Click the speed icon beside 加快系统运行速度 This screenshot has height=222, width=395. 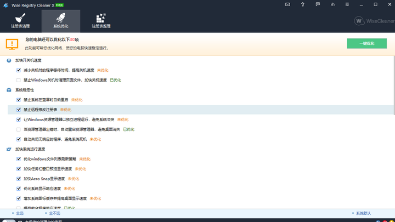click(x=9, y=149)
